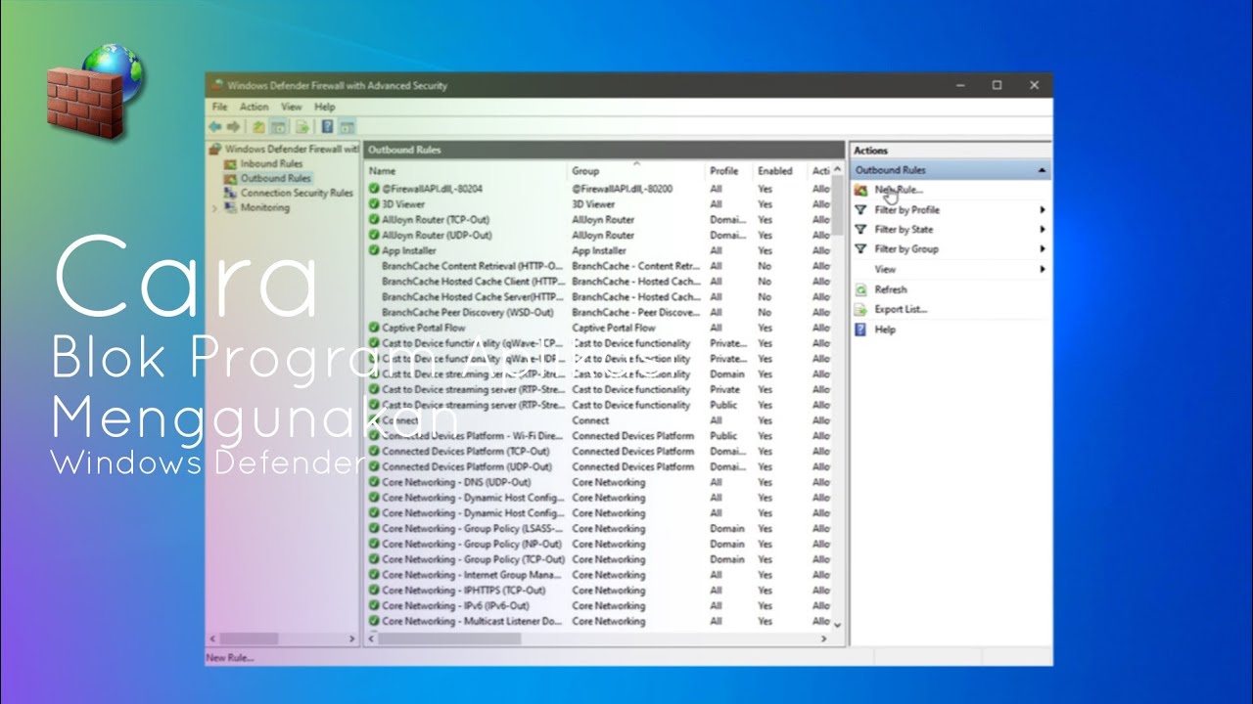The height and width of the screenshot is (704, 1253).
Task: Toggle the Show/Hide Console Tree toolbar icon
Action: tap(278, 127)
